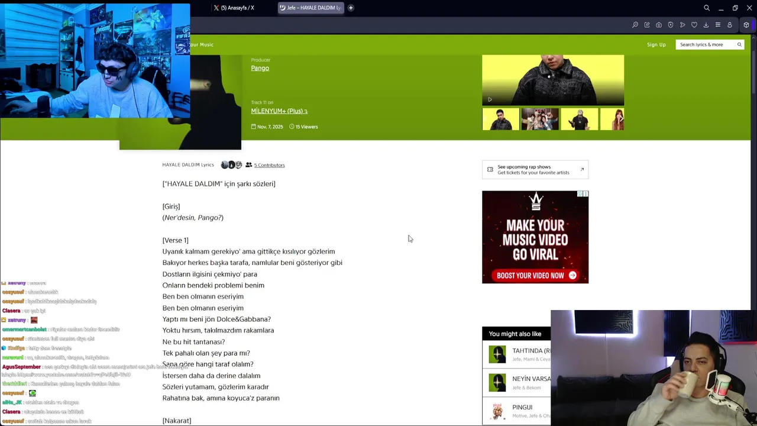Open the MİLENYUM+ (Plus) album link

click(279, 111)
